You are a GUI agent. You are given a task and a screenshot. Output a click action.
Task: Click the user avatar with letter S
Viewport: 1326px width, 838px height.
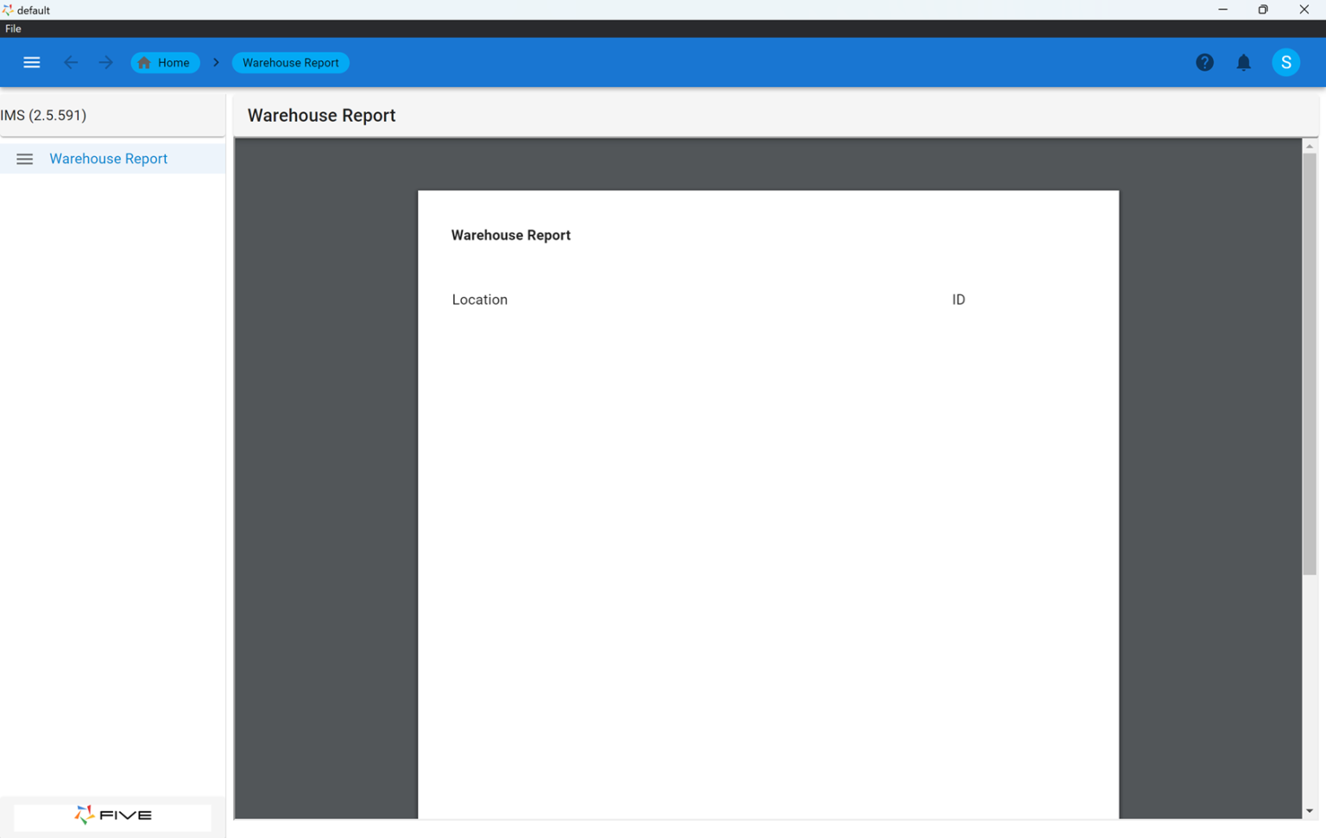coord(1285,62)
